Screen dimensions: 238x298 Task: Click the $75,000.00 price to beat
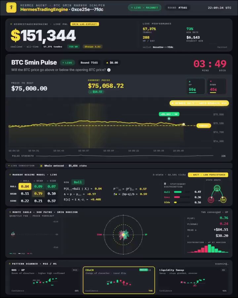(x=29, y=88)
